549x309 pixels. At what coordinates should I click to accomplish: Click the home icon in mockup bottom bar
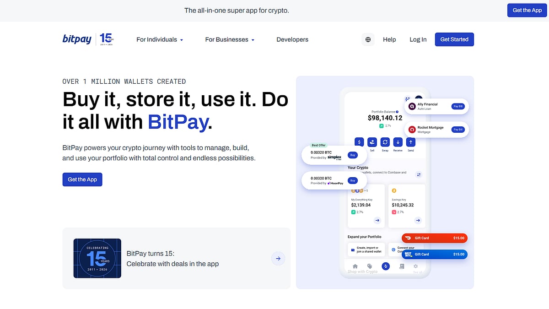(x=355, y=266)
